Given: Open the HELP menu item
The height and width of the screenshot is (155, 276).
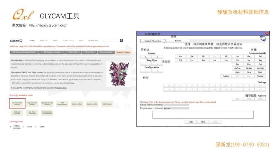Looking at the screenshot, I should point(81,41).
